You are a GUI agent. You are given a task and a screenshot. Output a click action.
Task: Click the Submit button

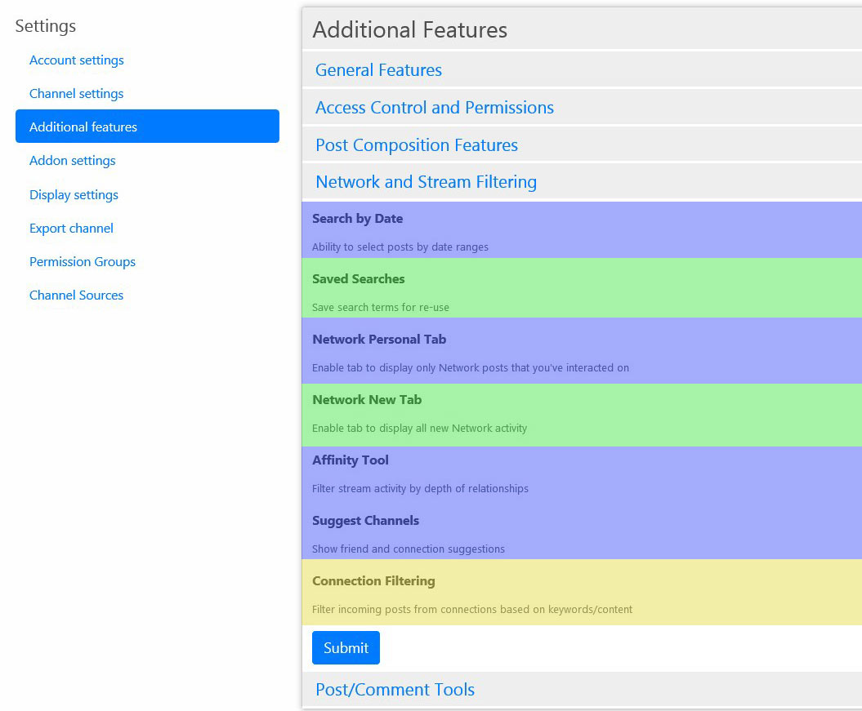(x=346, y=648)
